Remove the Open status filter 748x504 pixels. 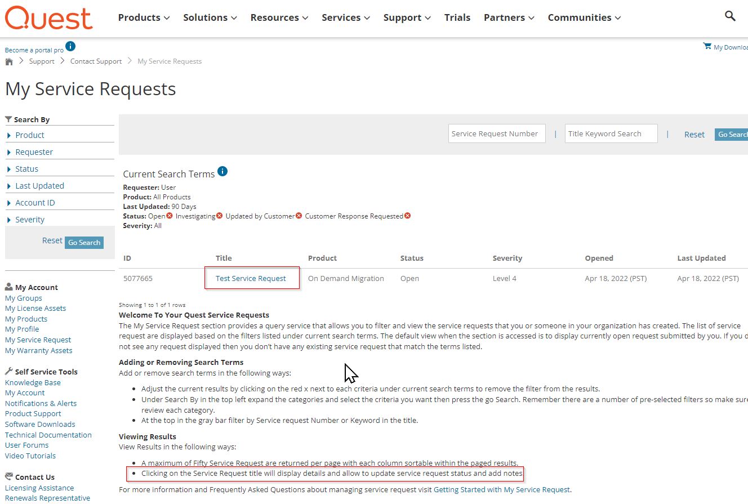[x=170, y=216]
